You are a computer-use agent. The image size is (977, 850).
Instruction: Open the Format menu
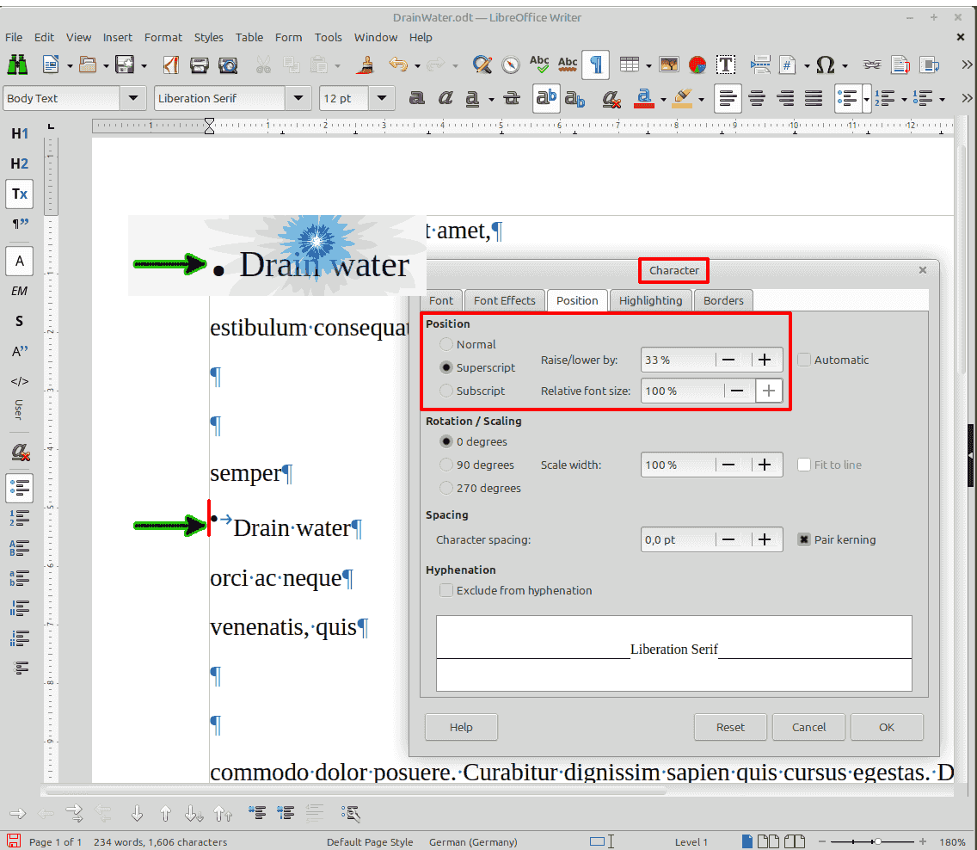pyautogui.click(x=163, y=37)
